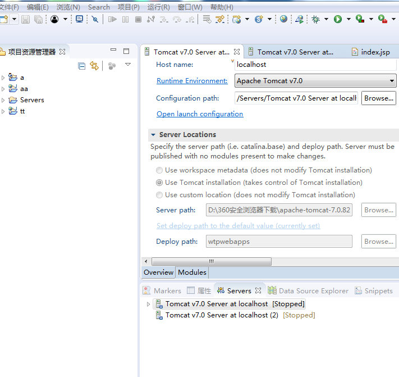399x377 pixels.
Task: Expand the 'tt' project node
Action: pos(3,111)
